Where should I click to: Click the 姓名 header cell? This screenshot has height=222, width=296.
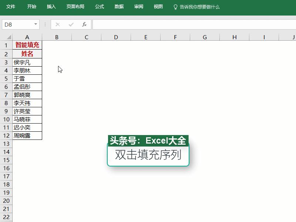(x=27, y=54)
